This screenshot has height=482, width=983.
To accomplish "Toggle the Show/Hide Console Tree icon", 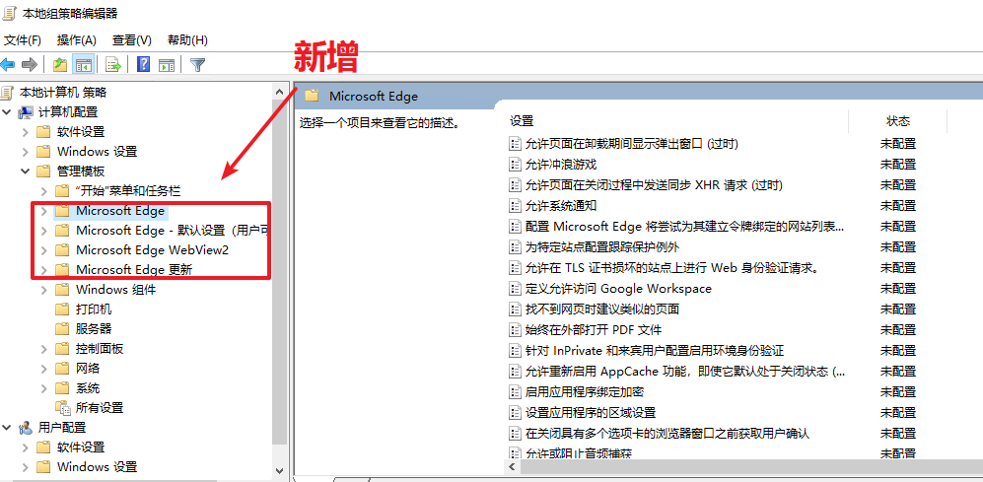I will [x=83, y=64].
